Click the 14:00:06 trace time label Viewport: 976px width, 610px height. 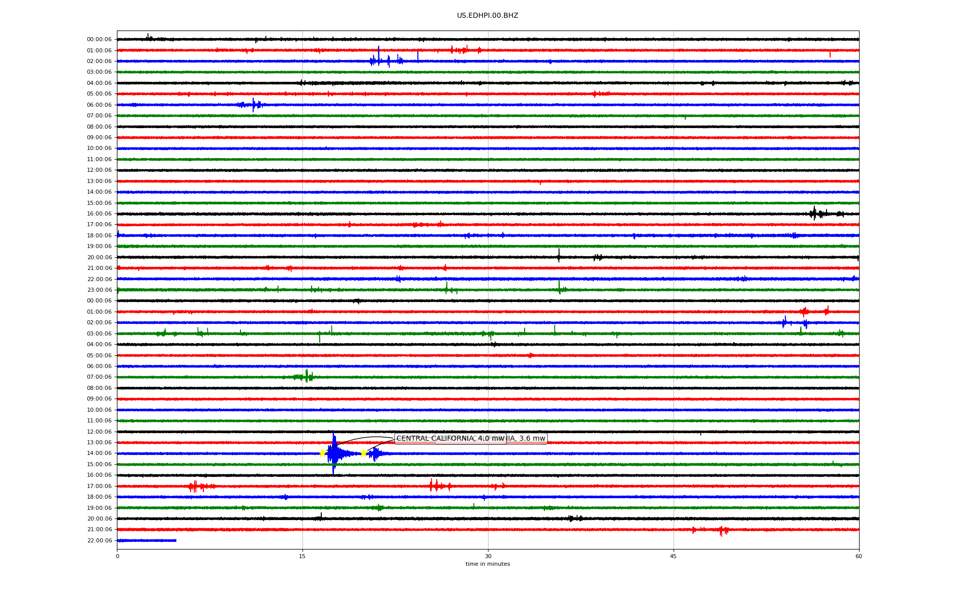[x=99, y=453]
